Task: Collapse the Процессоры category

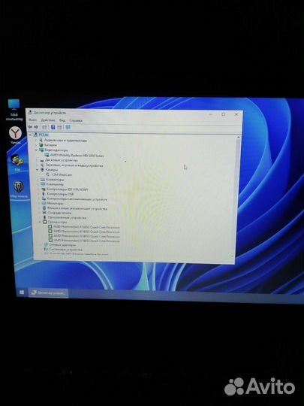Action: pos(40,222)
